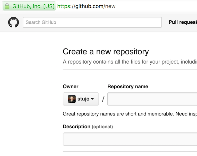Open the Owner dropdown showing stujo
Viewport: 197px width, 156px height.
pos(81,99)
